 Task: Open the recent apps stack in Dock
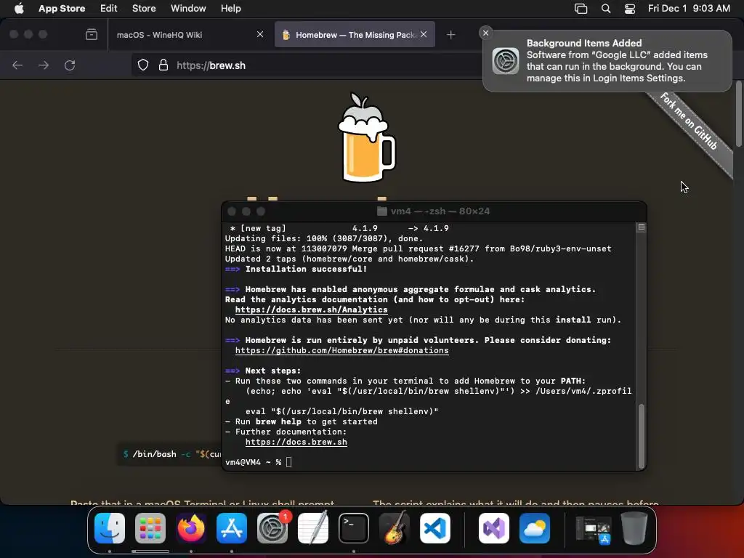pos(593,529)
